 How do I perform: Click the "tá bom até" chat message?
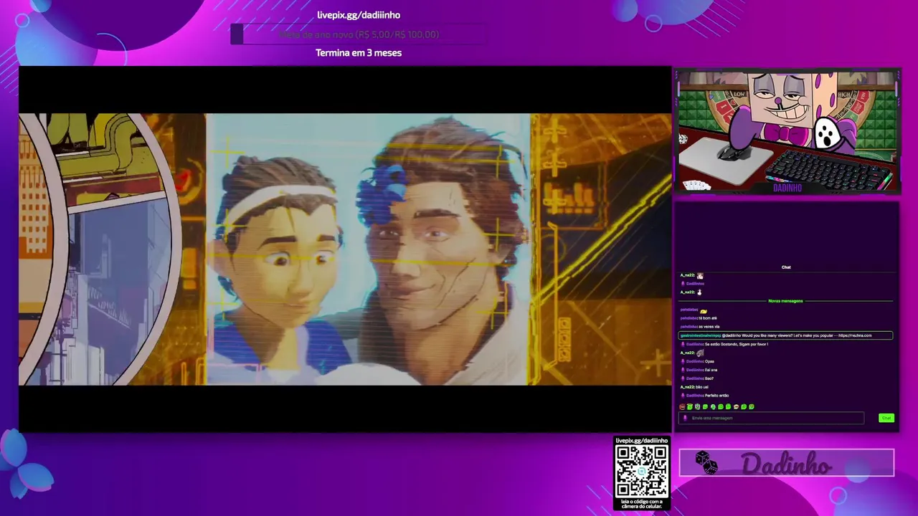(708, 318)
